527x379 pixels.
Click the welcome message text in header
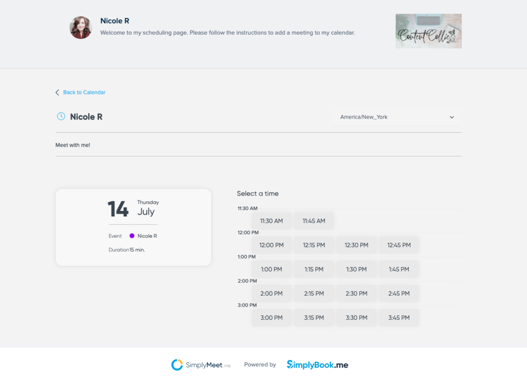(228, 33)
